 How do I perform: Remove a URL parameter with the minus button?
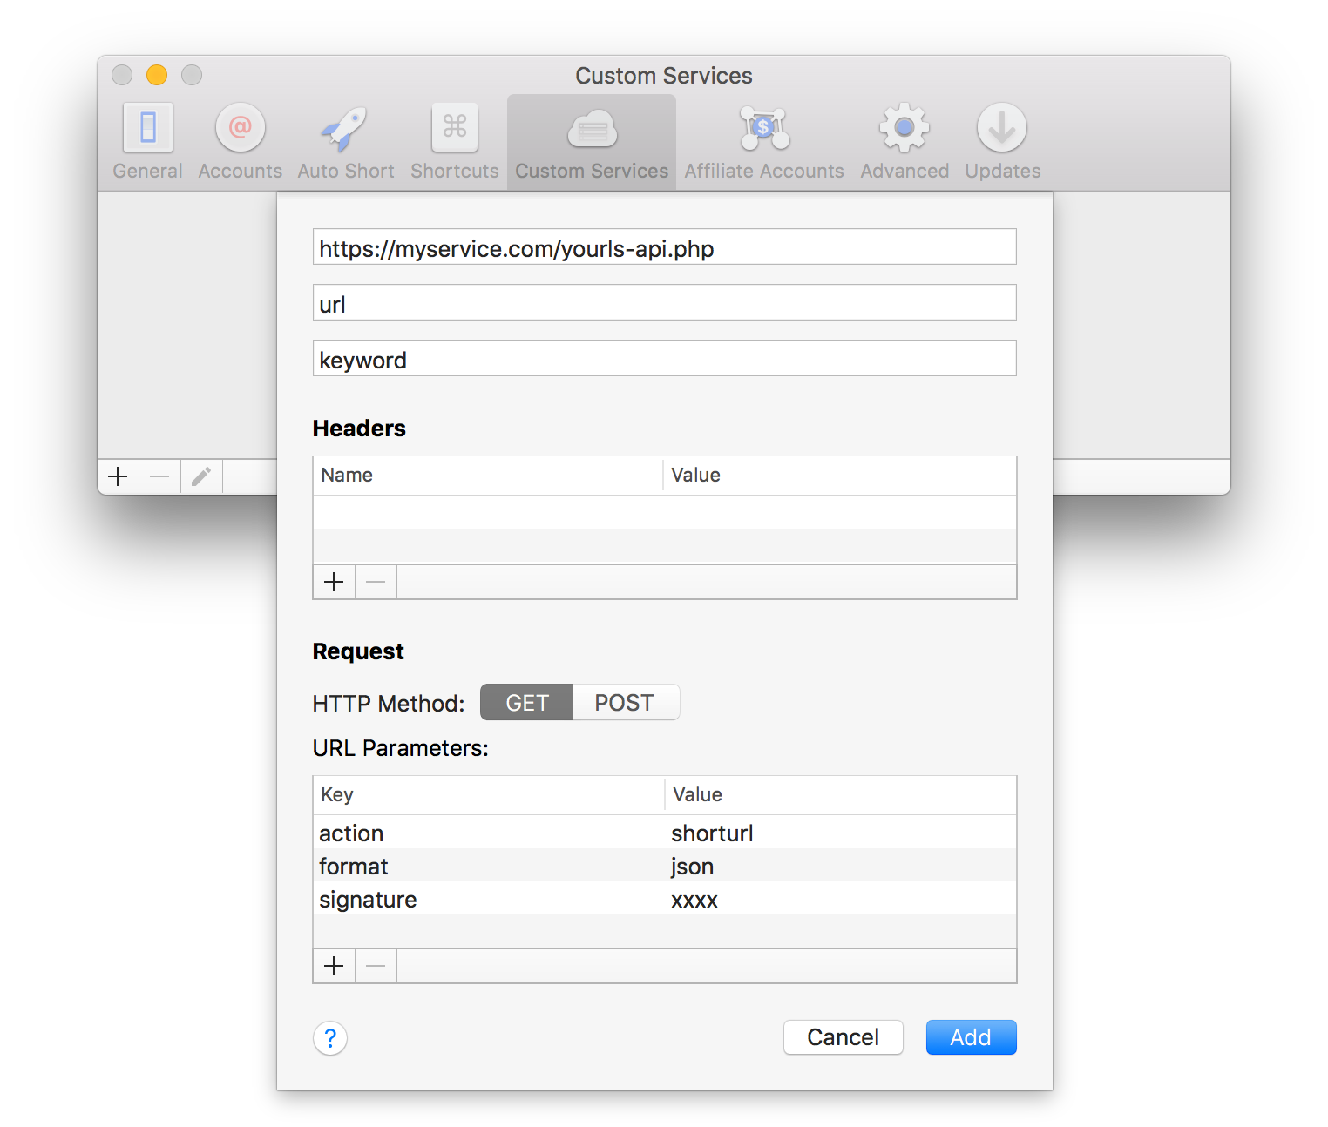click(x=376, y=966)
